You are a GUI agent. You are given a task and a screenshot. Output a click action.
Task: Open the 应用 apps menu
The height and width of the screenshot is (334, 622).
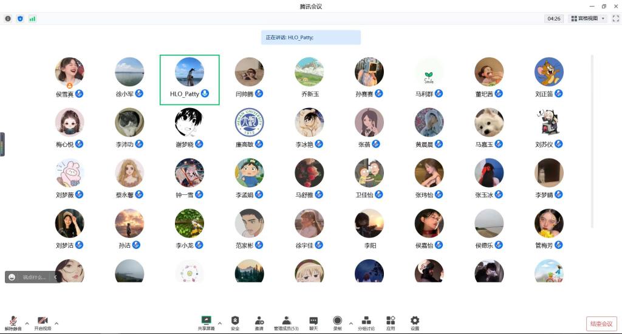391,322
